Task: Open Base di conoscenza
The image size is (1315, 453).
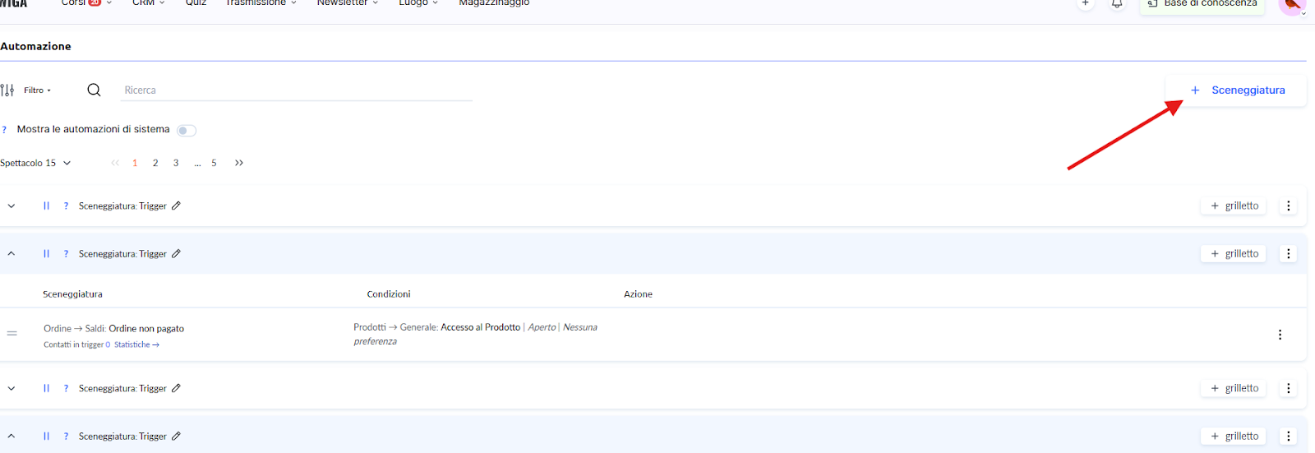Action: (1202, 5)
